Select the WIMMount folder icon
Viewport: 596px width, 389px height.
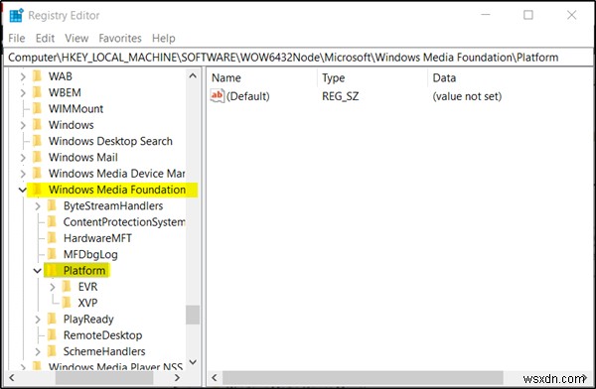38,108
